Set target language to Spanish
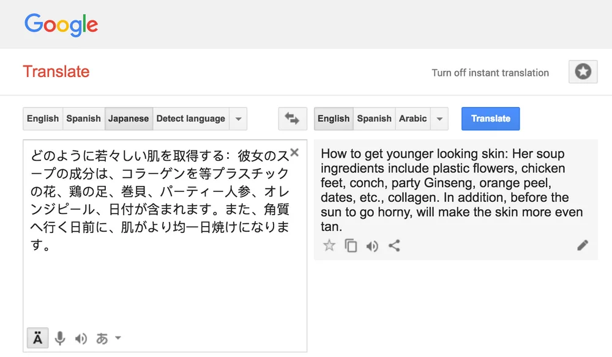 [x=375, y=119]
